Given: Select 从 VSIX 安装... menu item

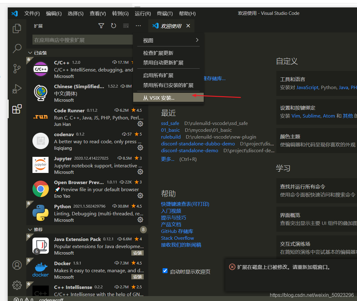Looking at the screenshot, I should [168, 98].
